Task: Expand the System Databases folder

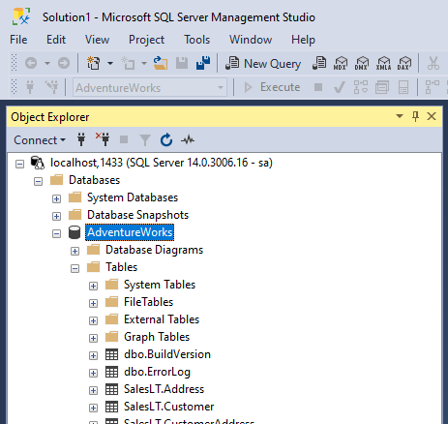Action: click(56, 198)
